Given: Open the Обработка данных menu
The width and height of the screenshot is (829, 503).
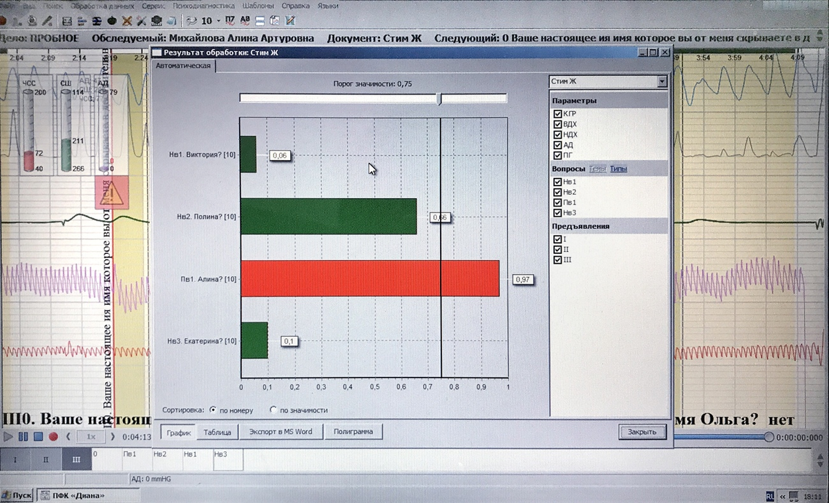Looking at the screenshot, I should point(102,6).
